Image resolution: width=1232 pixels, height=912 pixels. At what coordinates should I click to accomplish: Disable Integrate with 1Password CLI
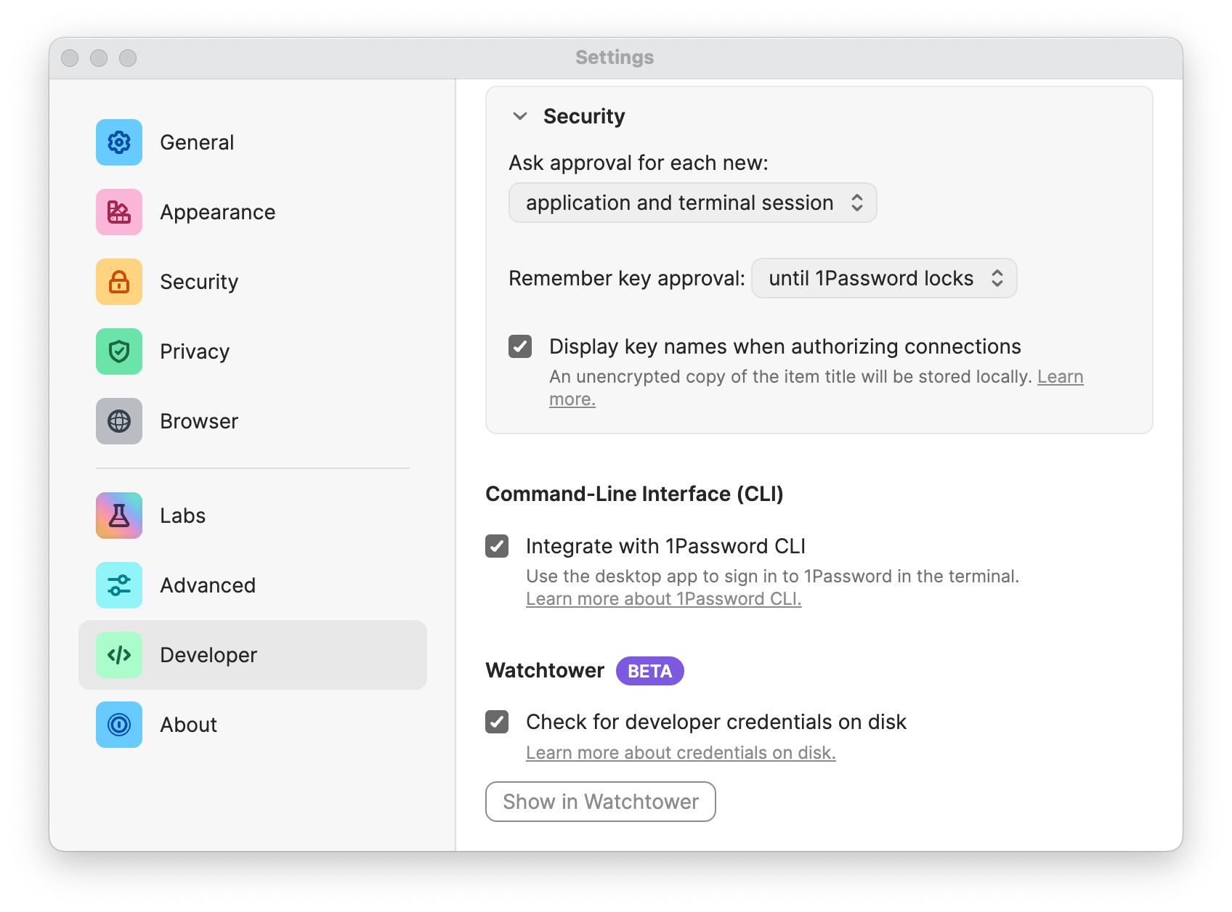coord(498,546)
